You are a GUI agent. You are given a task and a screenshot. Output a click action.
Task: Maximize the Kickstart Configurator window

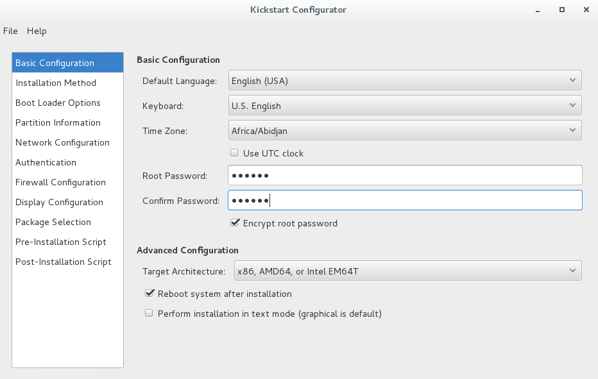(561, 10)
